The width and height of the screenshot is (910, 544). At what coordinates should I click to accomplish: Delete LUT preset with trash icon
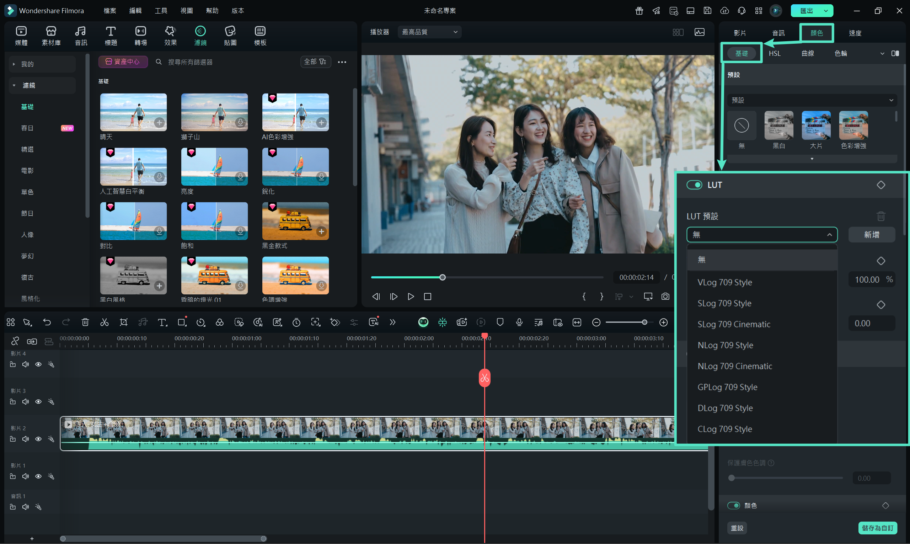[881, 216]
